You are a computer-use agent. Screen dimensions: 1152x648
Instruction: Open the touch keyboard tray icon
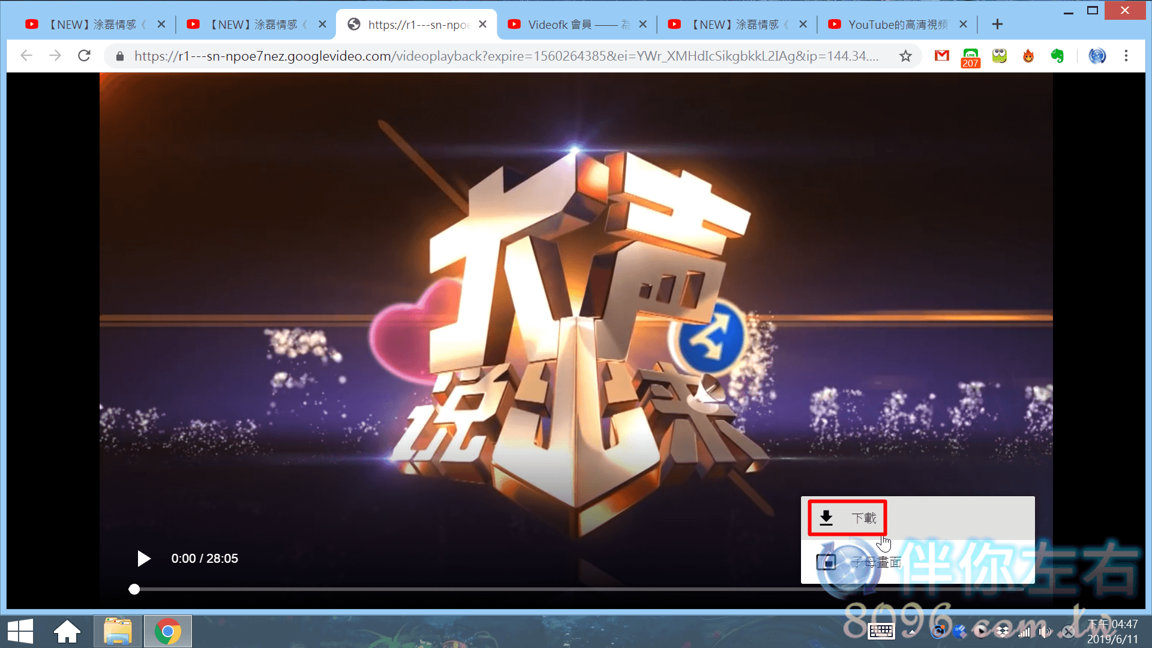tap(881, 631)
